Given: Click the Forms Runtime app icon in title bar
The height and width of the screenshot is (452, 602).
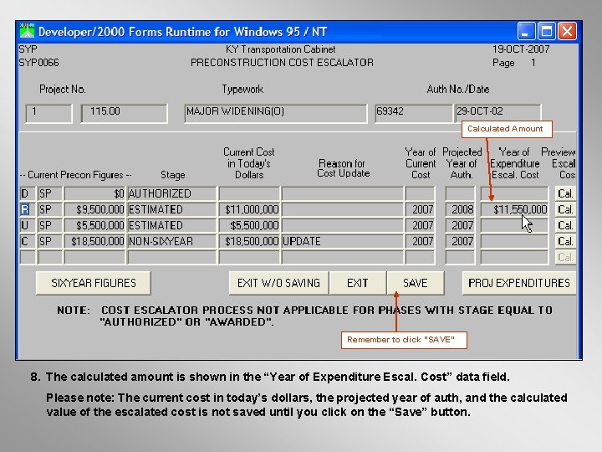Looking at the screenshot, I should [27, 32].
